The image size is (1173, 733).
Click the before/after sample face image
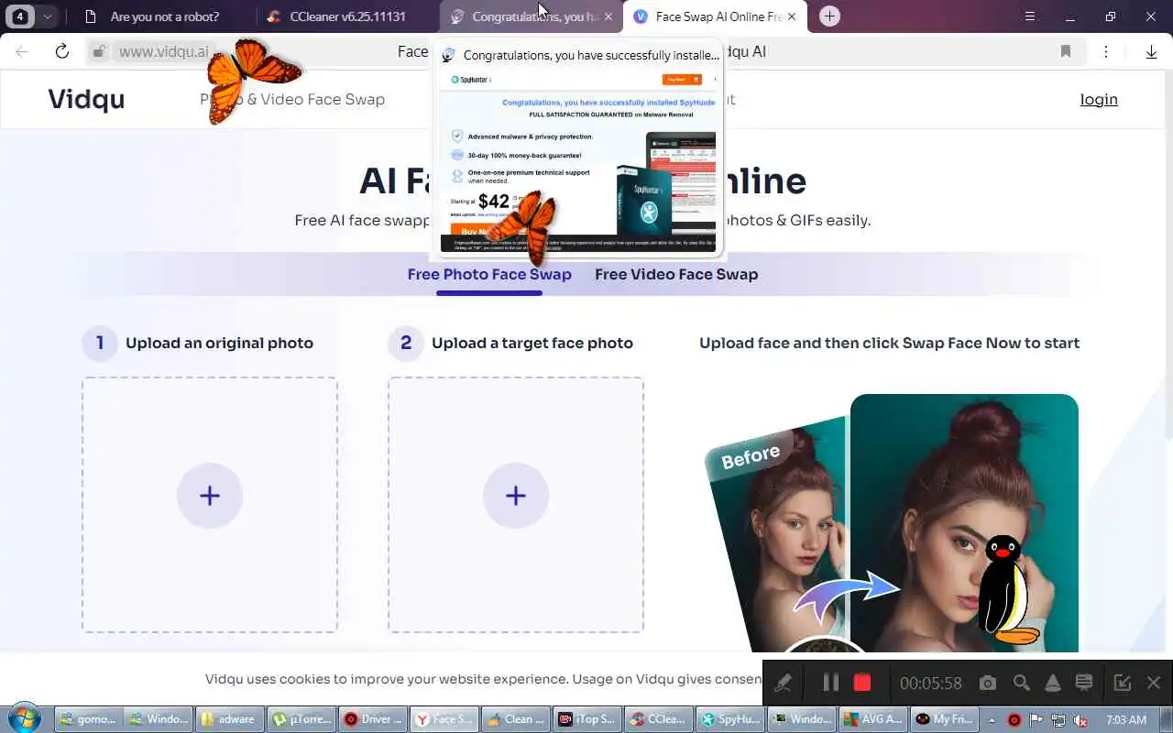click(893, 524)
